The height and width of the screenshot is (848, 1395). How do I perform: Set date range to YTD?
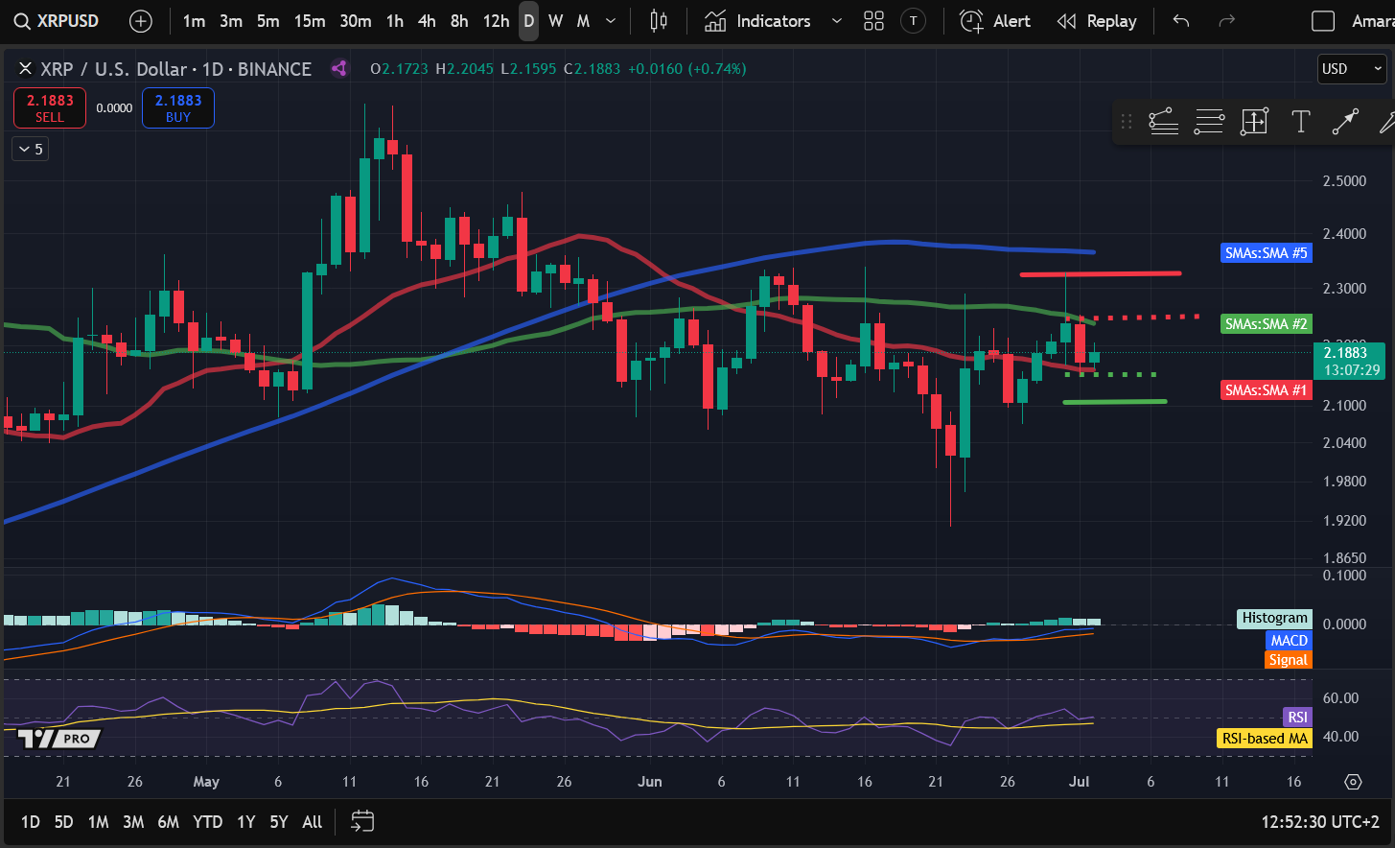pos(208,822)
